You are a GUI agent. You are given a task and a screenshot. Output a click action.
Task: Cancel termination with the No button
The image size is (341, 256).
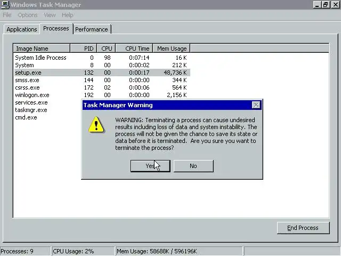193,166
